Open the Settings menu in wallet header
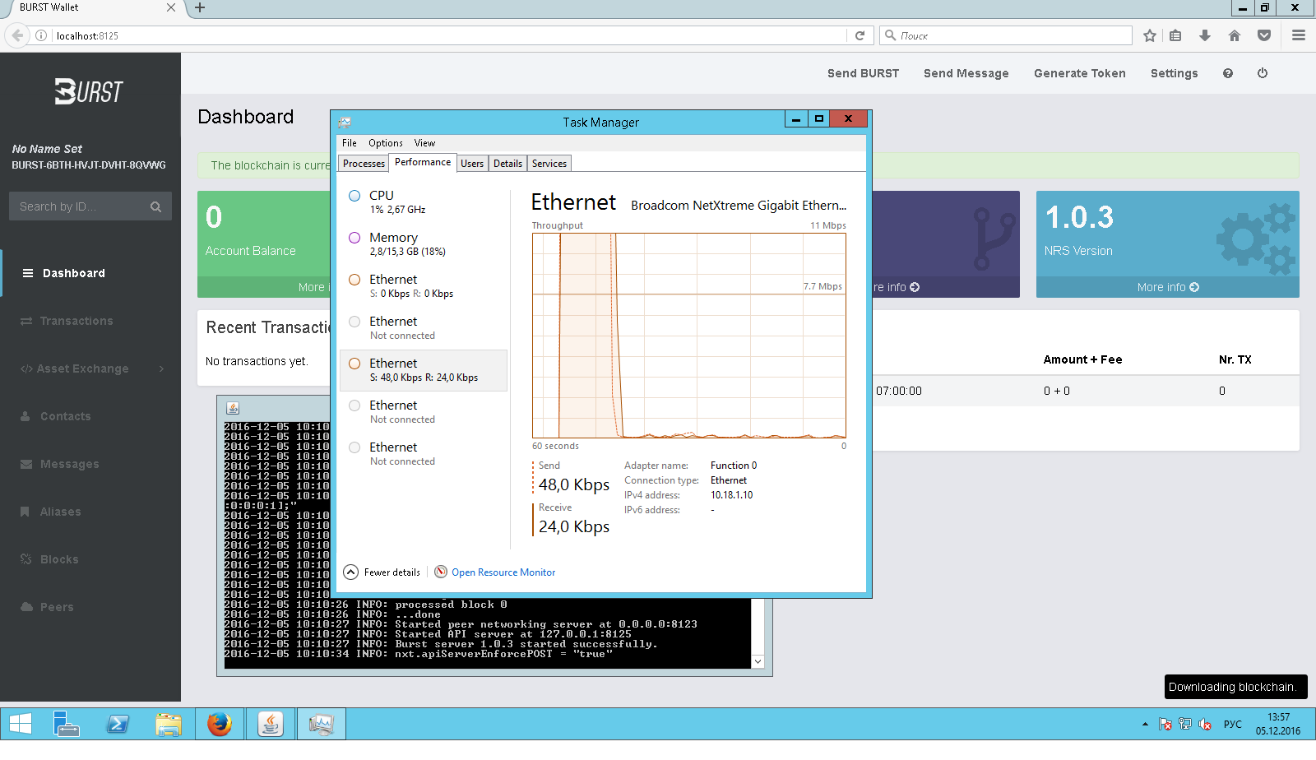 point(1174,73)
